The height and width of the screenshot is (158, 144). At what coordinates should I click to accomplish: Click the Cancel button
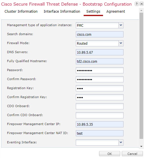[132, 154]
